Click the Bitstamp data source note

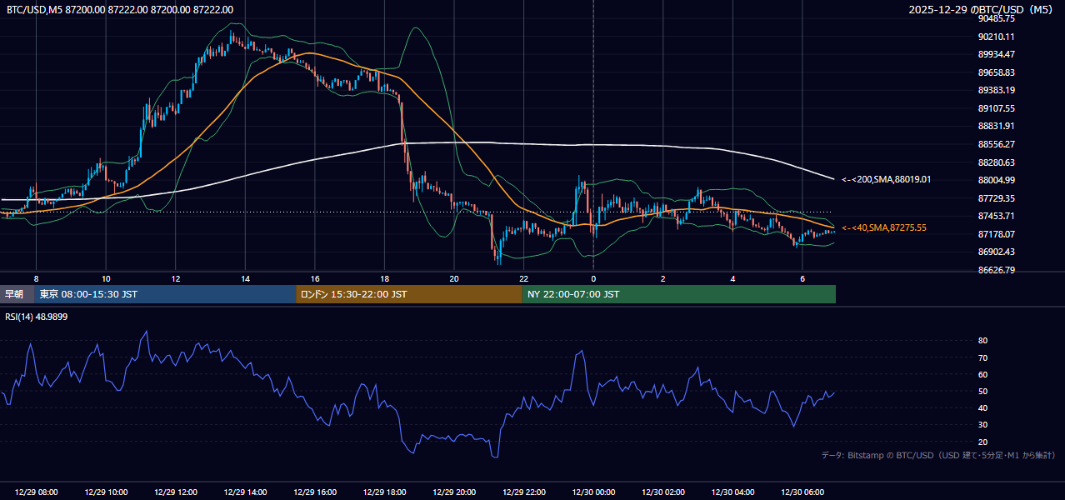(x=938, y=456)
